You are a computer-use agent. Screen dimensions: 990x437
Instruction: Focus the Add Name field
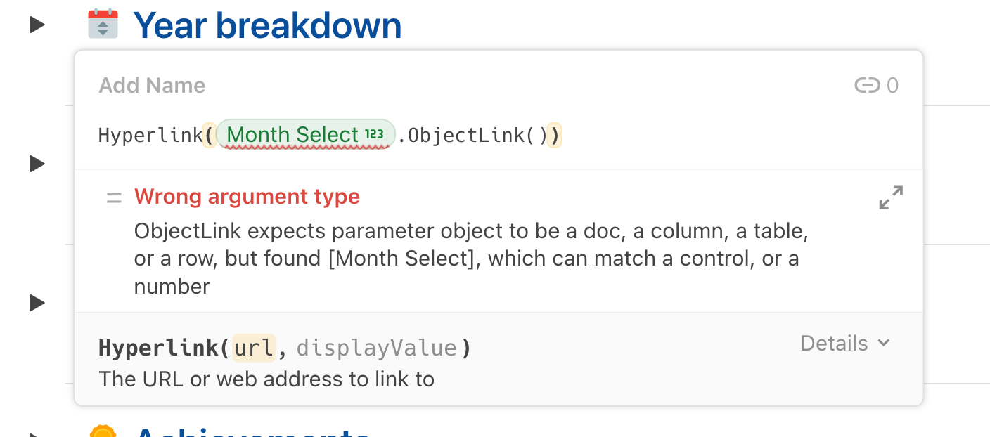153,86
